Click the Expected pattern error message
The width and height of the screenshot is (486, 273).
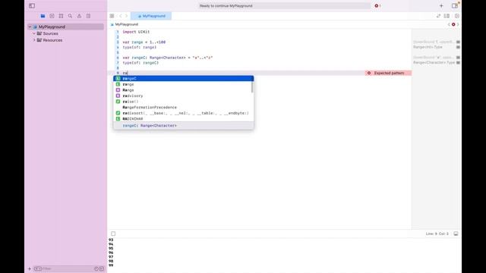389,73
